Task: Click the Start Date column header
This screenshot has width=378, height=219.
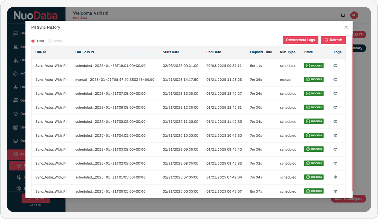Action: coord(171,52)
